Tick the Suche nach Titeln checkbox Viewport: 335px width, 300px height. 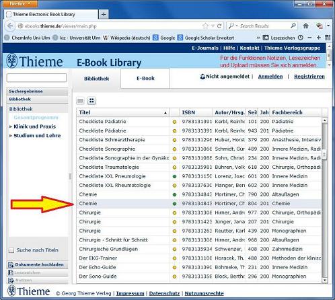tap(11, 250)
